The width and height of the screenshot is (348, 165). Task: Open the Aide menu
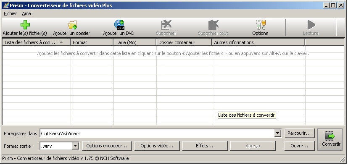point(26,13)
